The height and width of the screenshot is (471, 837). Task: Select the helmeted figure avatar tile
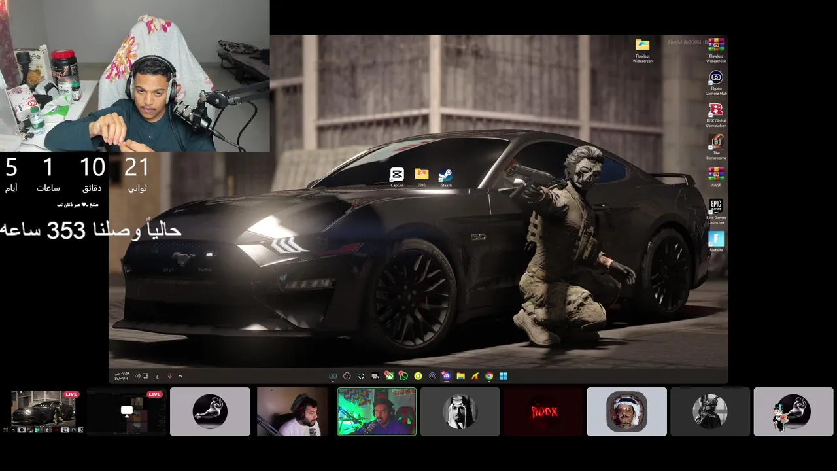[x=710, y=411]
